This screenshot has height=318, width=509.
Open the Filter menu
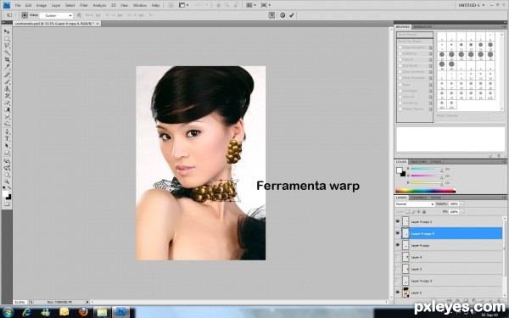(x=84, y=5)
